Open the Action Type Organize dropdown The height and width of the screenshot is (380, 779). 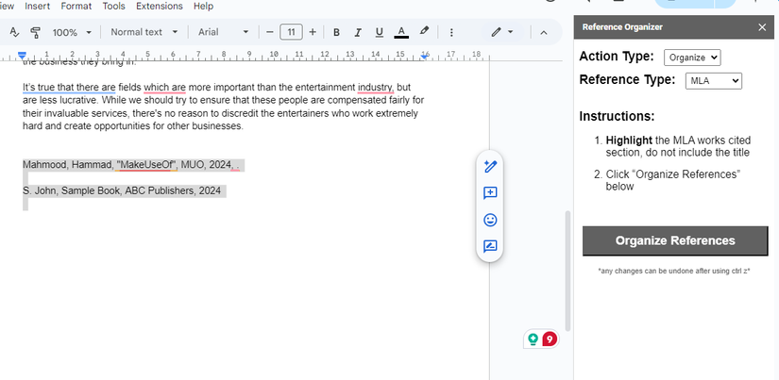point(692,58)
